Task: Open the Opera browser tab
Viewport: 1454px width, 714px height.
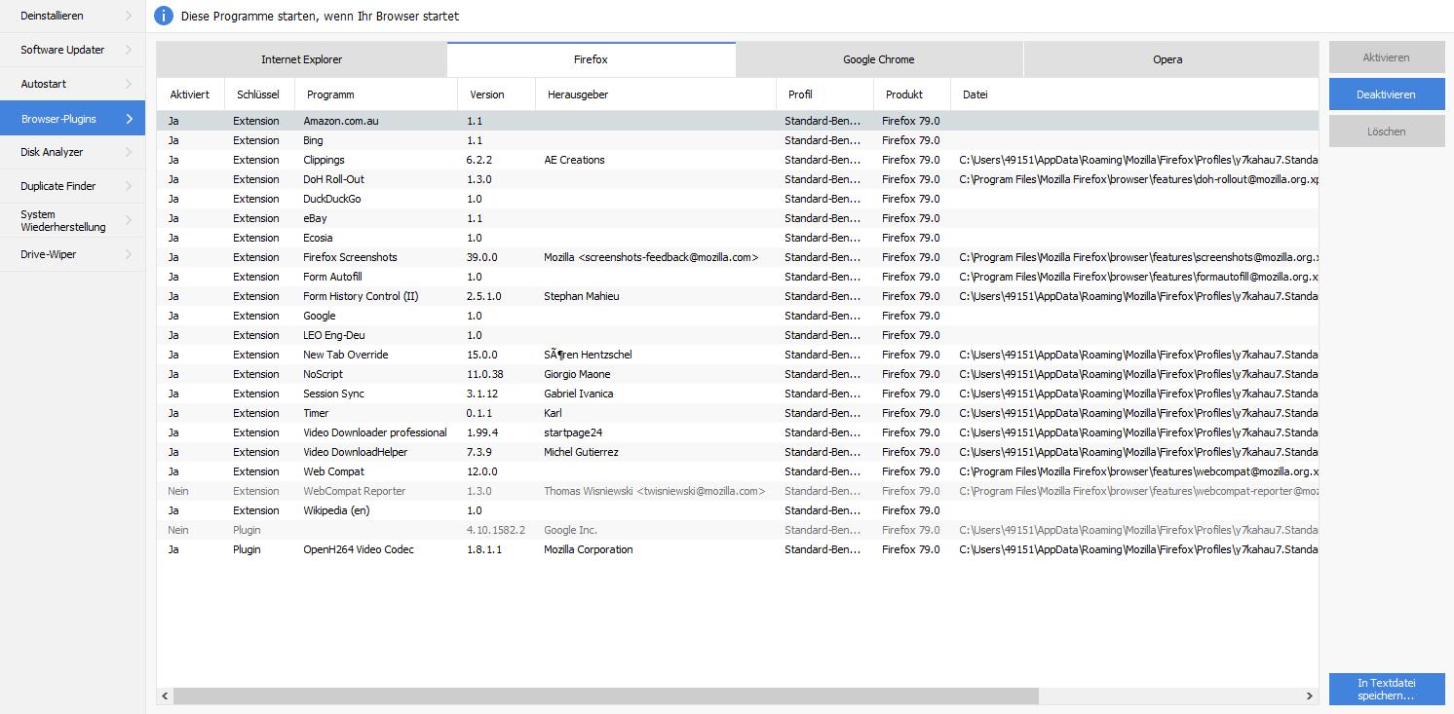Action: click(x=1167, y=59)
